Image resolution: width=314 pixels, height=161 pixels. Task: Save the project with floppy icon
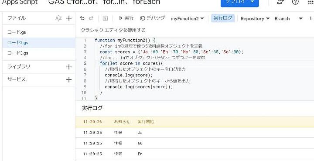point(105,18)
